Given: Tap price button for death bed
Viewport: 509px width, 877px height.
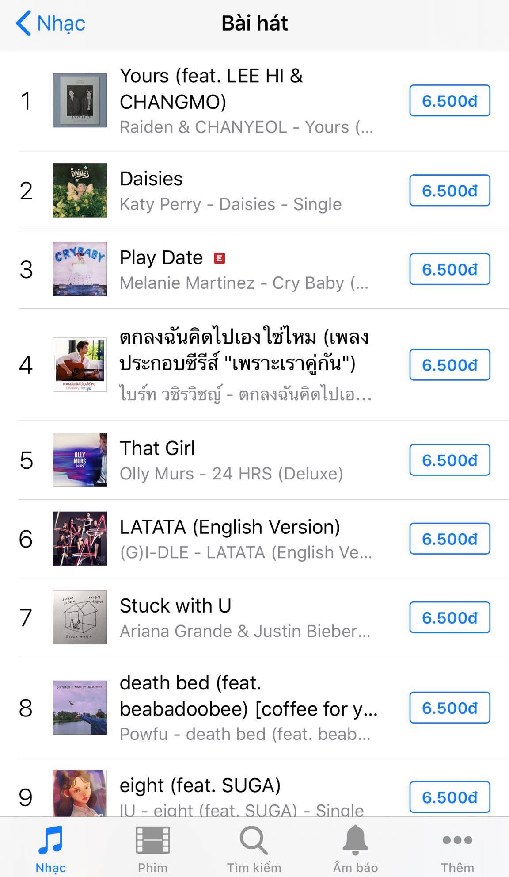Looking at the screenshot, I should pos(449,708).
